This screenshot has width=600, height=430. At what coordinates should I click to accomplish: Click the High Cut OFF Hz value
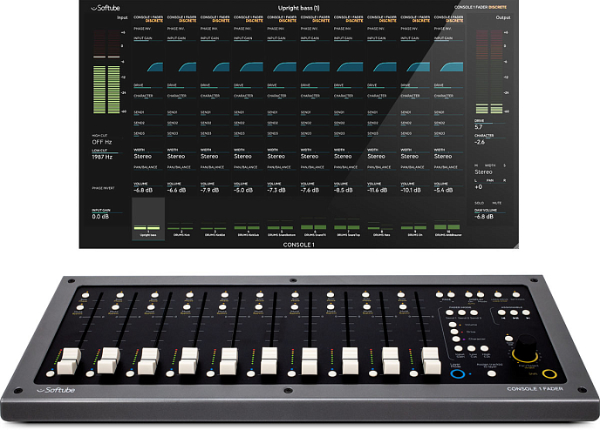102,142
